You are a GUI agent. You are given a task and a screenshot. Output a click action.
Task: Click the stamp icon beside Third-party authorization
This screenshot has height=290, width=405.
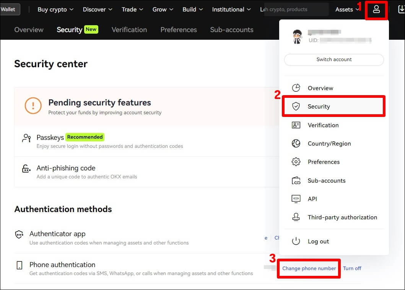296,217
